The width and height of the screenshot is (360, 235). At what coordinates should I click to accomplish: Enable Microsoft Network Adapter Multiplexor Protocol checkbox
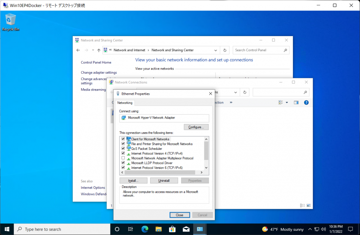(123, 158)
